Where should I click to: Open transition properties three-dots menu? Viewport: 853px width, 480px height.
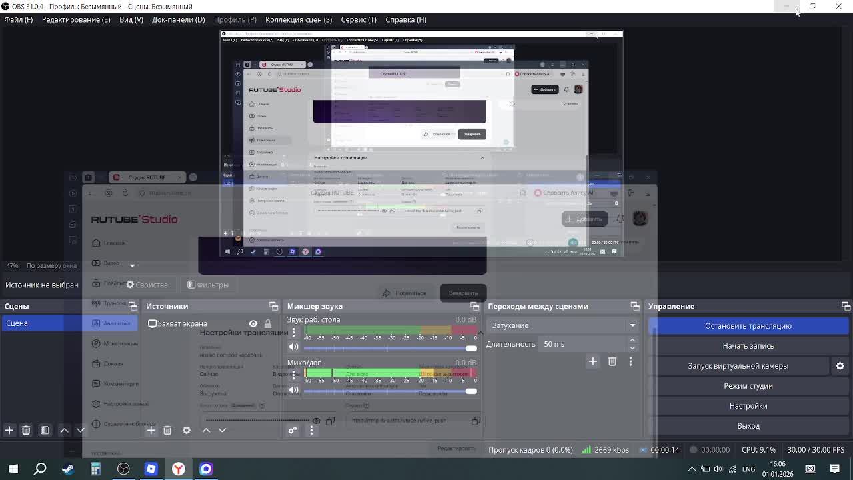point(630,361)
